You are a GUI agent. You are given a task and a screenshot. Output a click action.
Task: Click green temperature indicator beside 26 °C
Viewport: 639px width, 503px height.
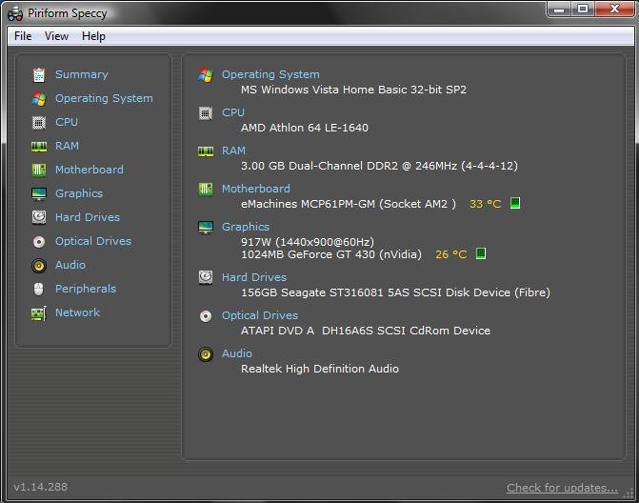[x=481, y=253]
